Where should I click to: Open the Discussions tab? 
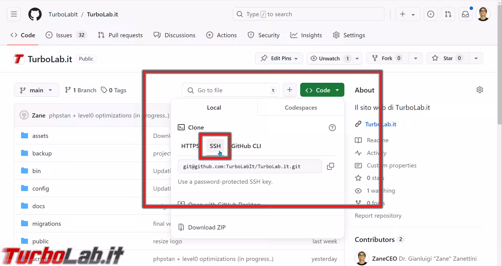click(174, 35)
